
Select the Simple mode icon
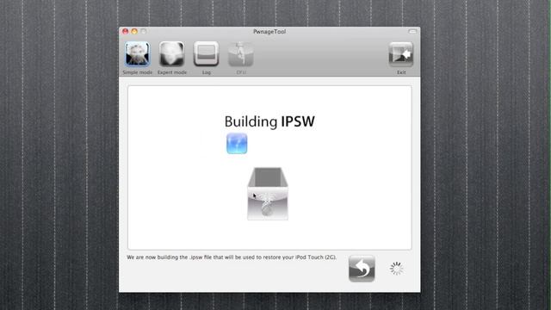138,54
